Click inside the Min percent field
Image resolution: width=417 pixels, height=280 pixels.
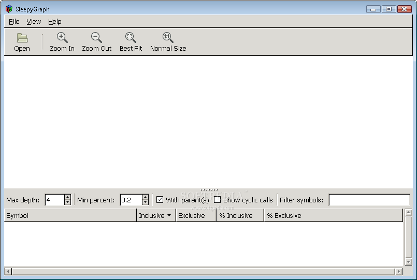coord(131,200)
